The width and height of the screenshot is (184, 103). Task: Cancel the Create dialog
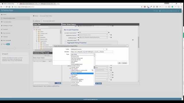pos(124,63)
